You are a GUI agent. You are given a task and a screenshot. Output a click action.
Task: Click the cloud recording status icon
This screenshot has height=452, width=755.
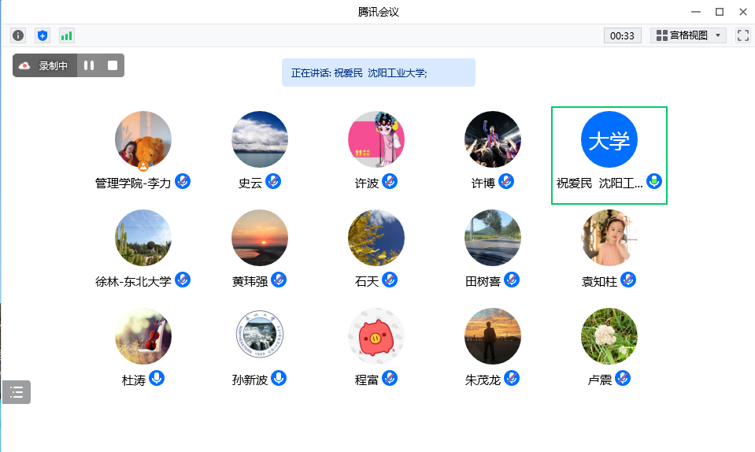(x=25, y=65)
